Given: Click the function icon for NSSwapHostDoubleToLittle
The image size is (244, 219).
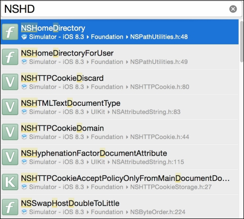Looking at the screenshot, I should (10, 207).
